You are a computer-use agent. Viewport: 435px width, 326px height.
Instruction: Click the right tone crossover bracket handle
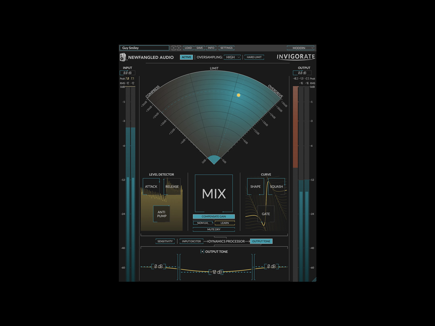point(253,267)
